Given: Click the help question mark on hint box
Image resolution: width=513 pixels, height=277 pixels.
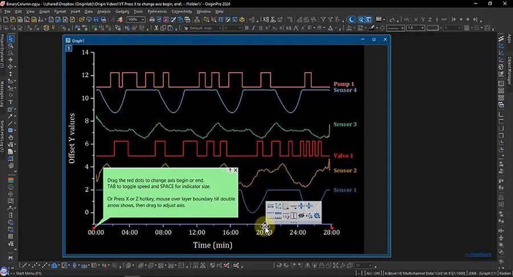Looking at the screenshot, I should pyautogui.click(x=230, y=170).
